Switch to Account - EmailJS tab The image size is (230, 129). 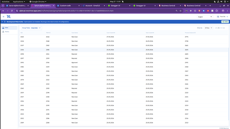click(x=94, y=6)
